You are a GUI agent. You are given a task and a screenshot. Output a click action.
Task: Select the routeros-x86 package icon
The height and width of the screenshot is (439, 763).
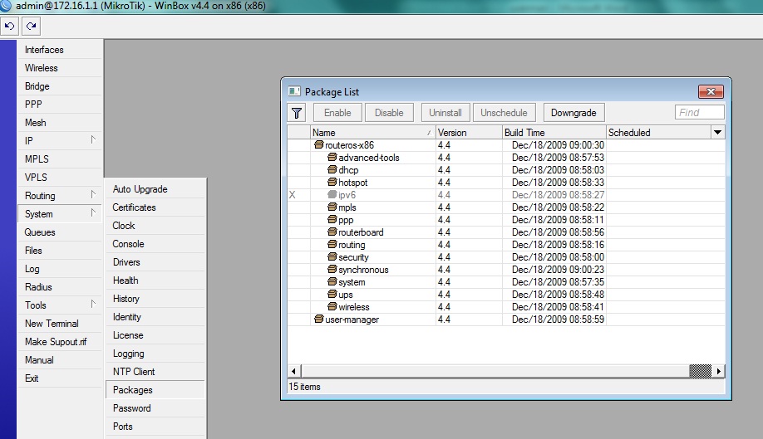coord(318,144)
